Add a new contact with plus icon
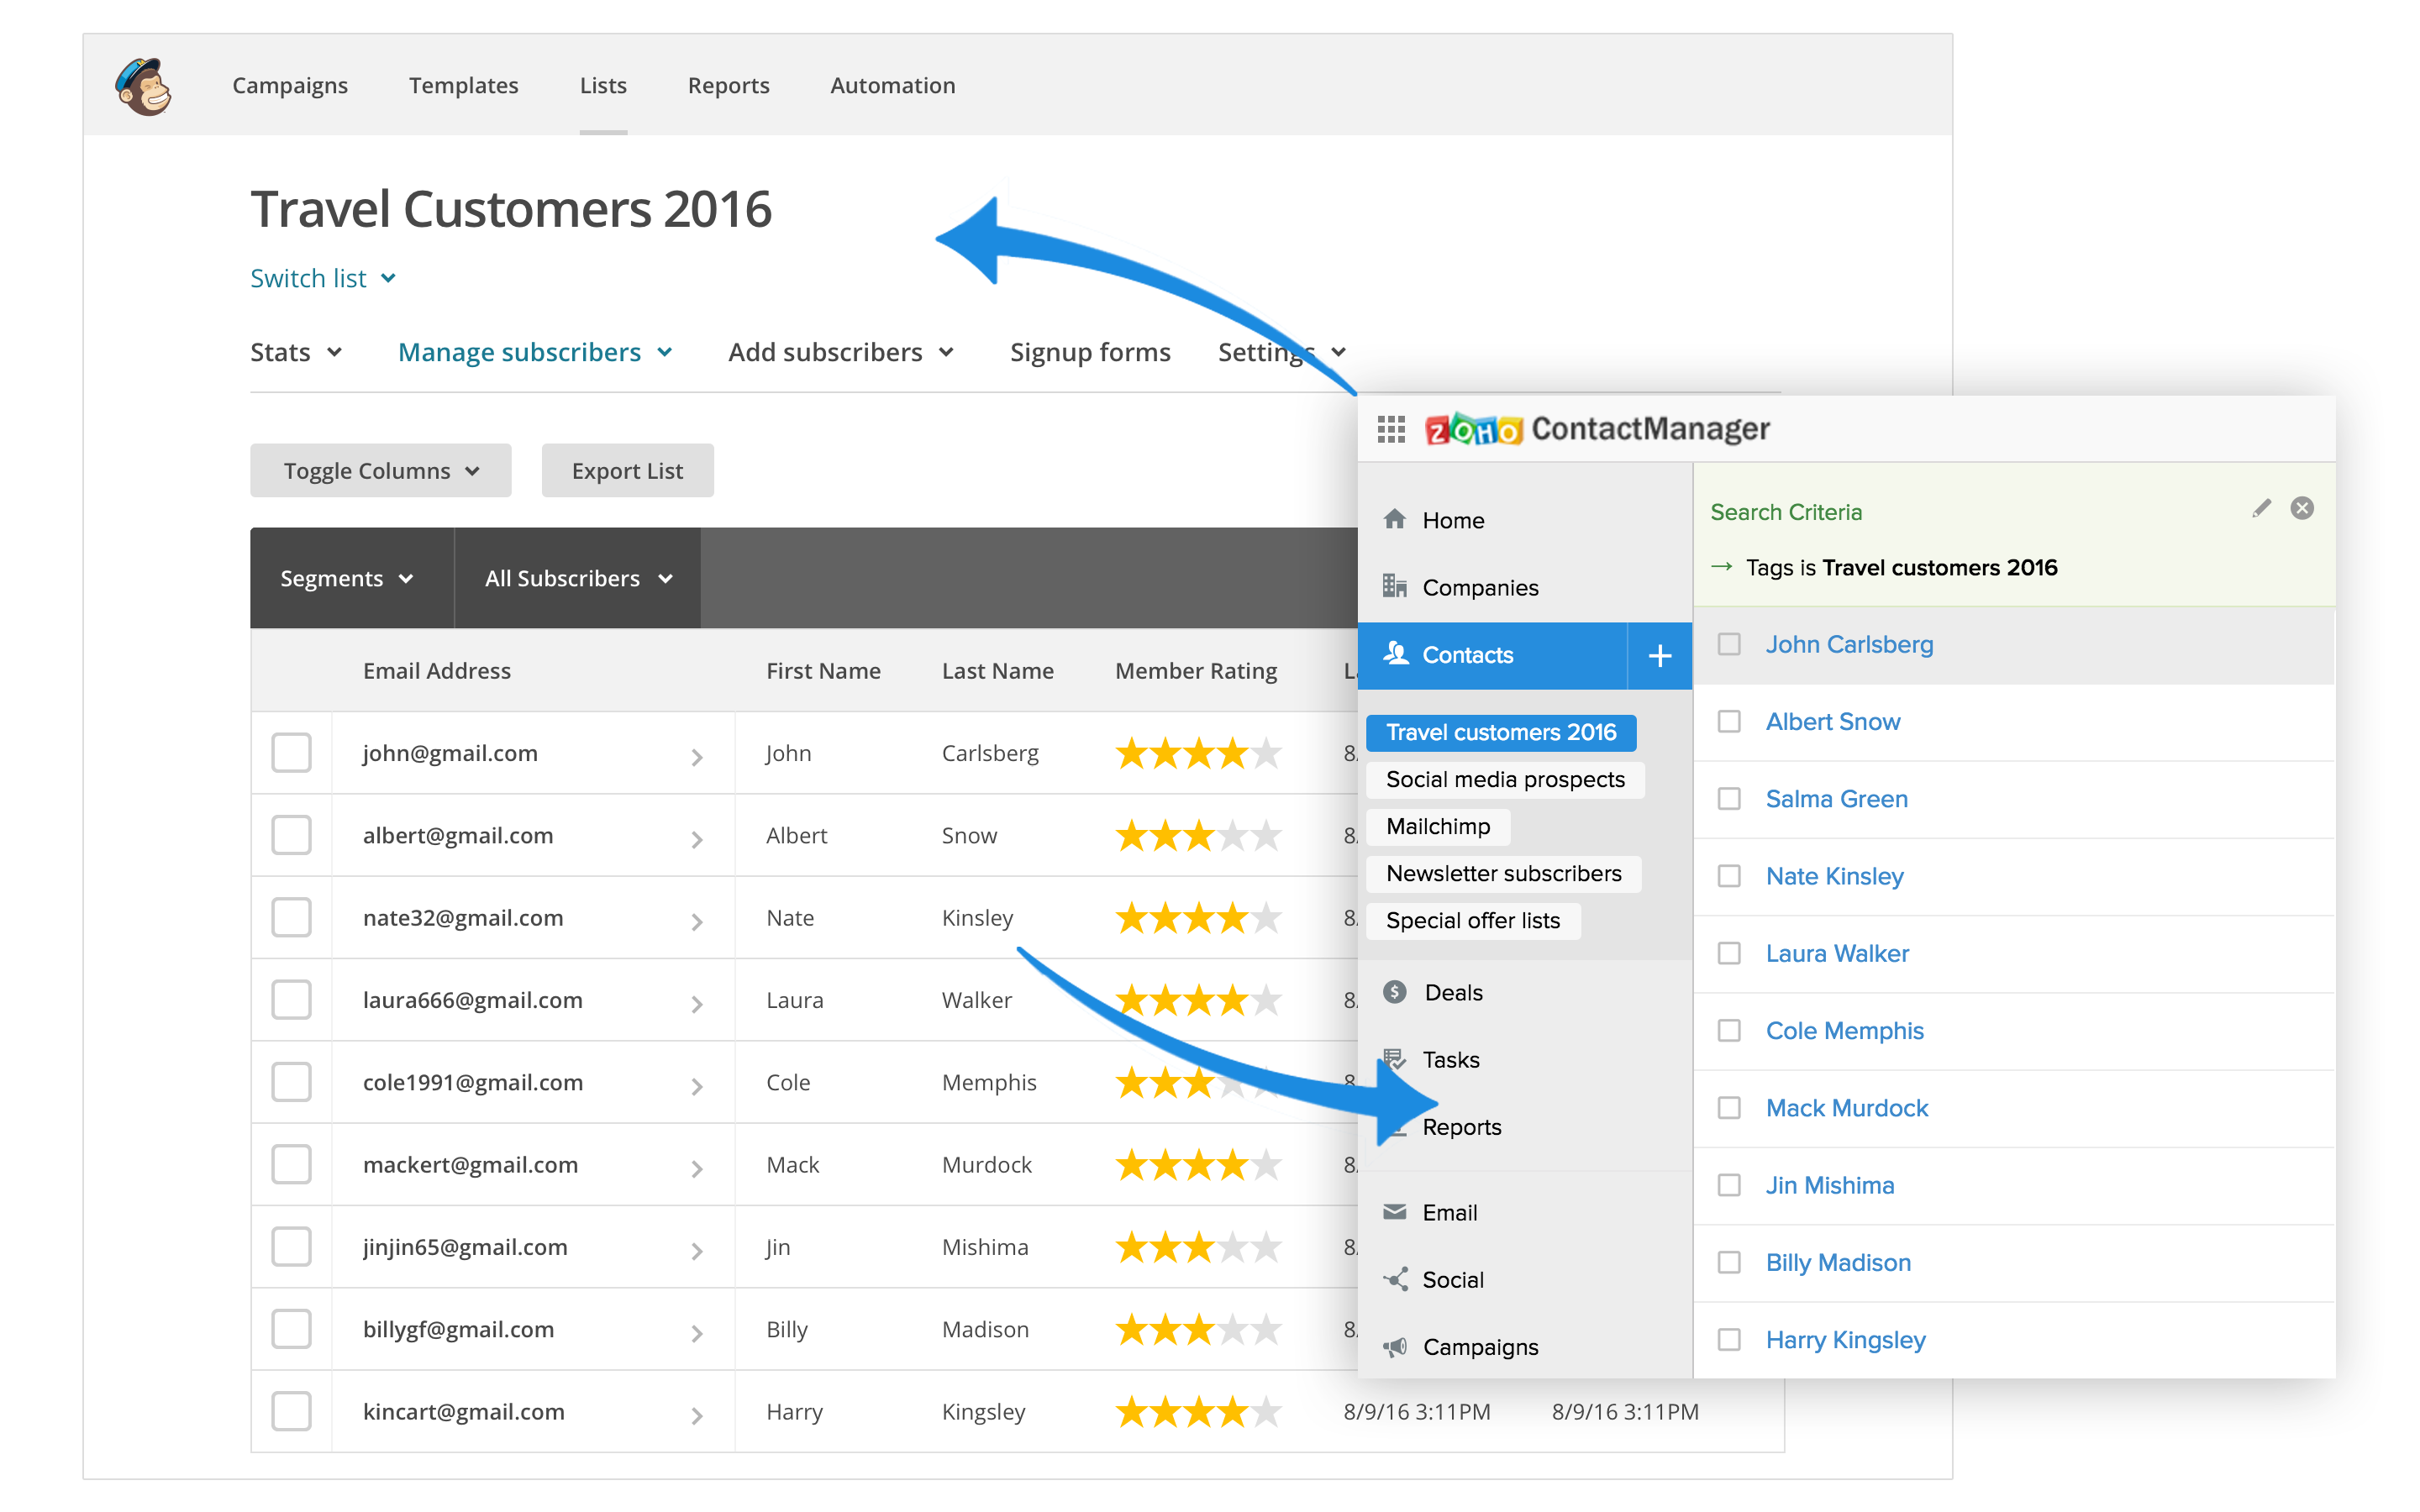 click(1659, 656)
